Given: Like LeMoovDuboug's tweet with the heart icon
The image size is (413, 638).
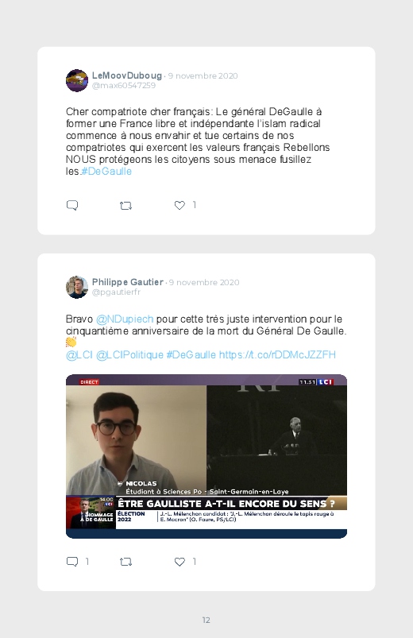Looking at the screenshot, I should (179, 206).
